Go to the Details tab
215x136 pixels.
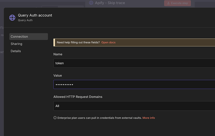click(16, 51)
